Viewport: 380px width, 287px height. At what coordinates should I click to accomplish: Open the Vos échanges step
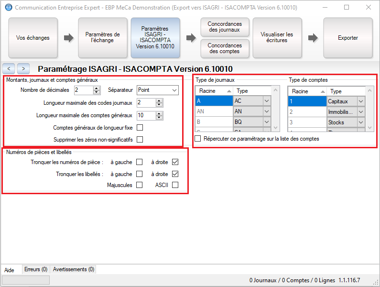(x=33, y=38)
